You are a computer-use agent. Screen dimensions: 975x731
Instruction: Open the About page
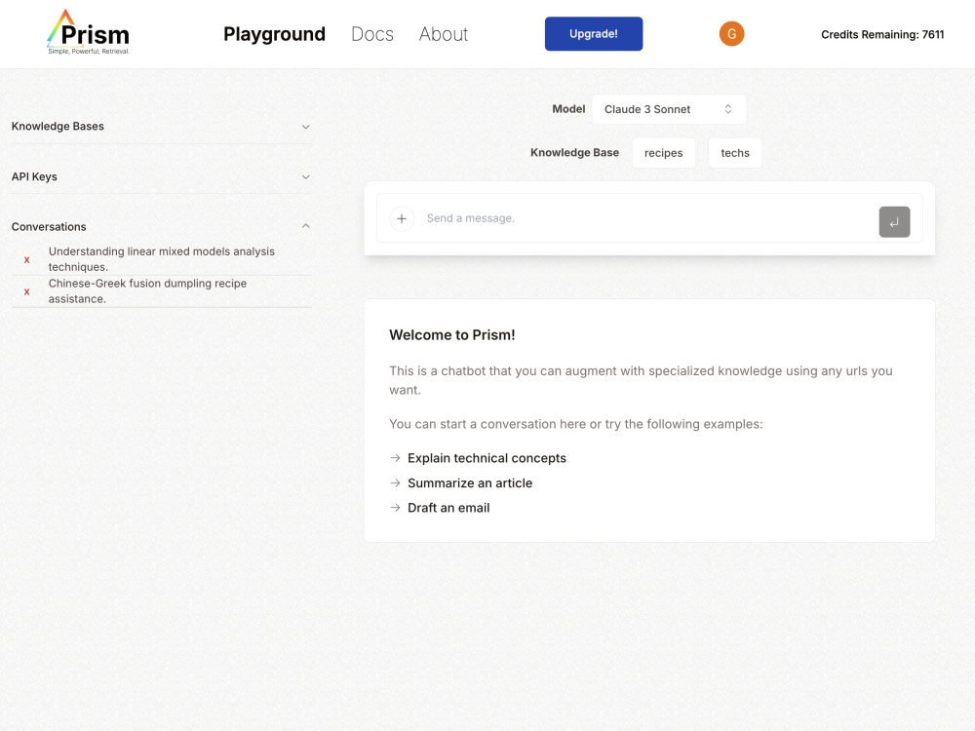(x=444, y=34)
